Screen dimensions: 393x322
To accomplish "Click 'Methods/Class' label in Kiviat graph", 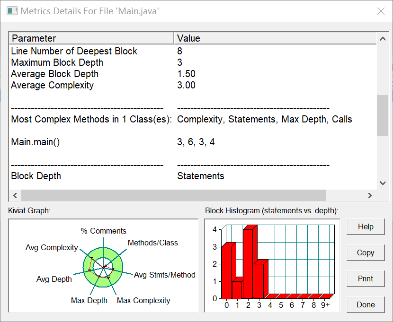I will click(152, 243).
